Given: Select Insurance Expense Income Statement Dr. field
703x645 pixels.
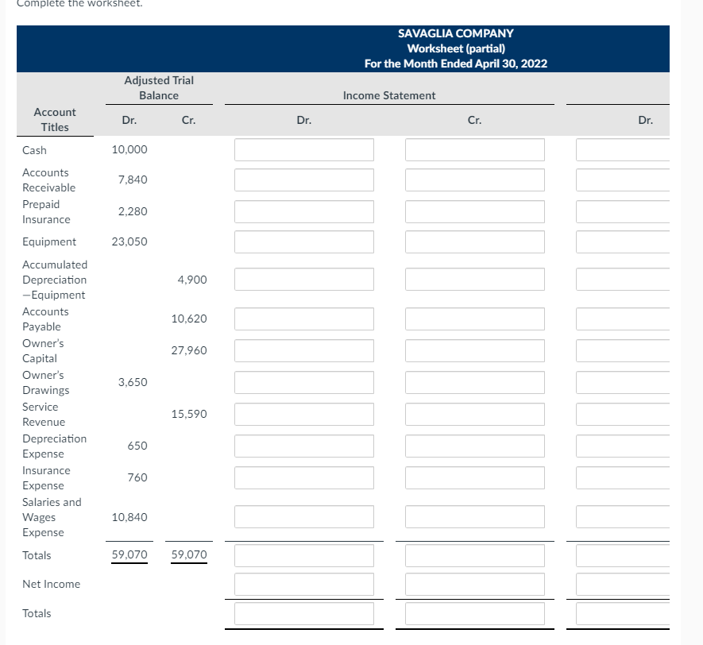Looking at the screenshot, I should tap(304, 478).
